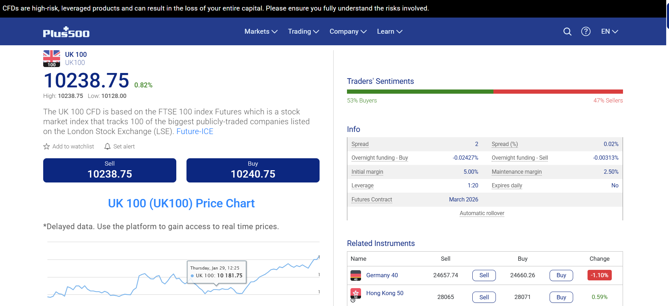Click the Add to watchlist star
The height and width of the screenshot is (306, 669).
coord(46,146)
